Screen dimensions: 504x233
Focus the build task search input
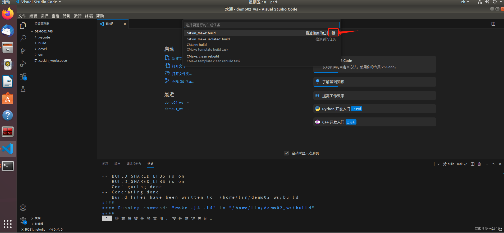262,25
